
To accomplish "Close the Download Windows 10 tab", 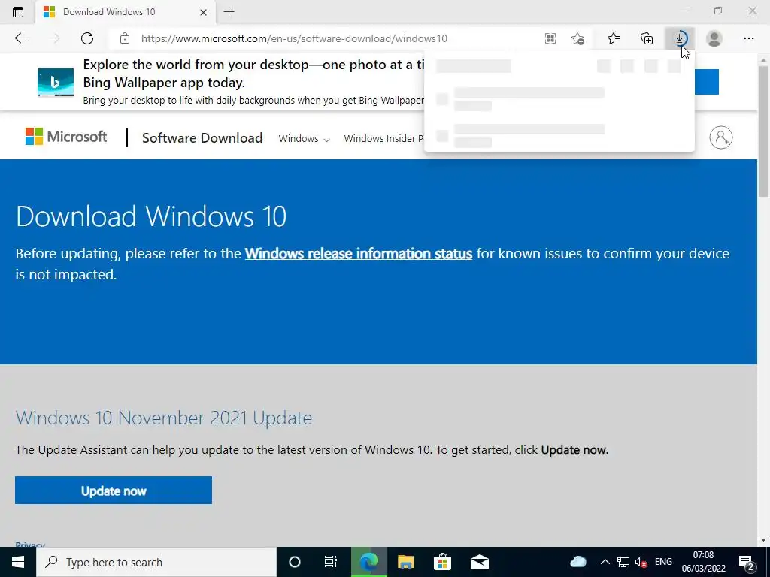I will tap(203, 12).
